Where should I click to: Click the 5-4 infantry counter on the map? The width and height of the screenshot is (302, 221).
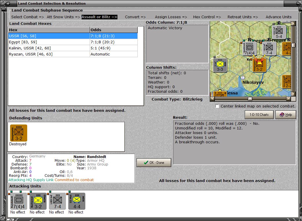[279, 32]
